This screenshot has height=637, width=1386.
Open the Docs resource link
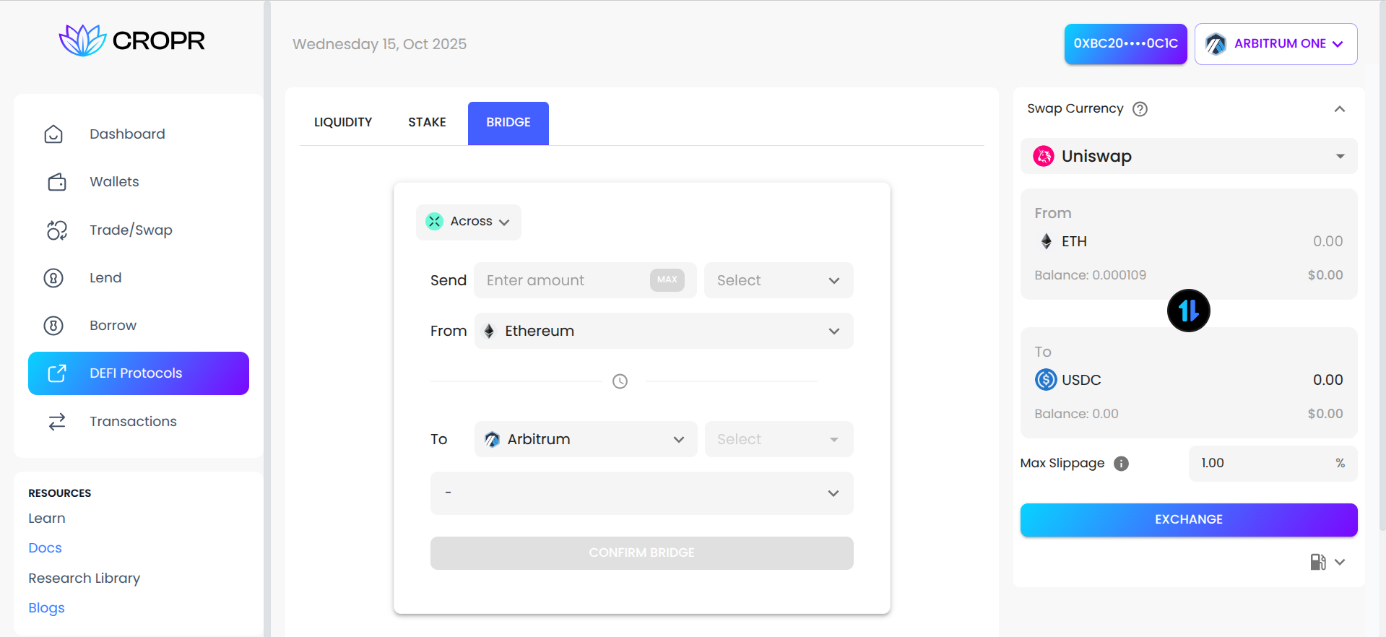click(45, 548)
